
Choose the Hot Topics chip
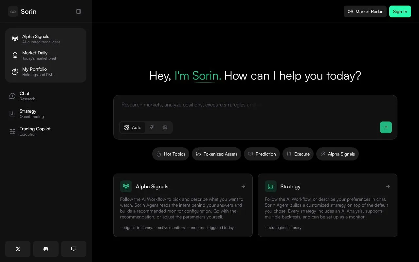coord(171,154)
